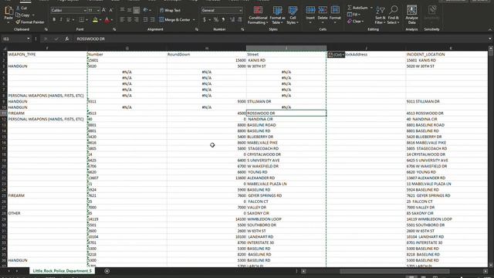The width and height of the screenshot is (494, 278).
Task: Open the Fill dropdown in Editing group
Action: (354, 15)
